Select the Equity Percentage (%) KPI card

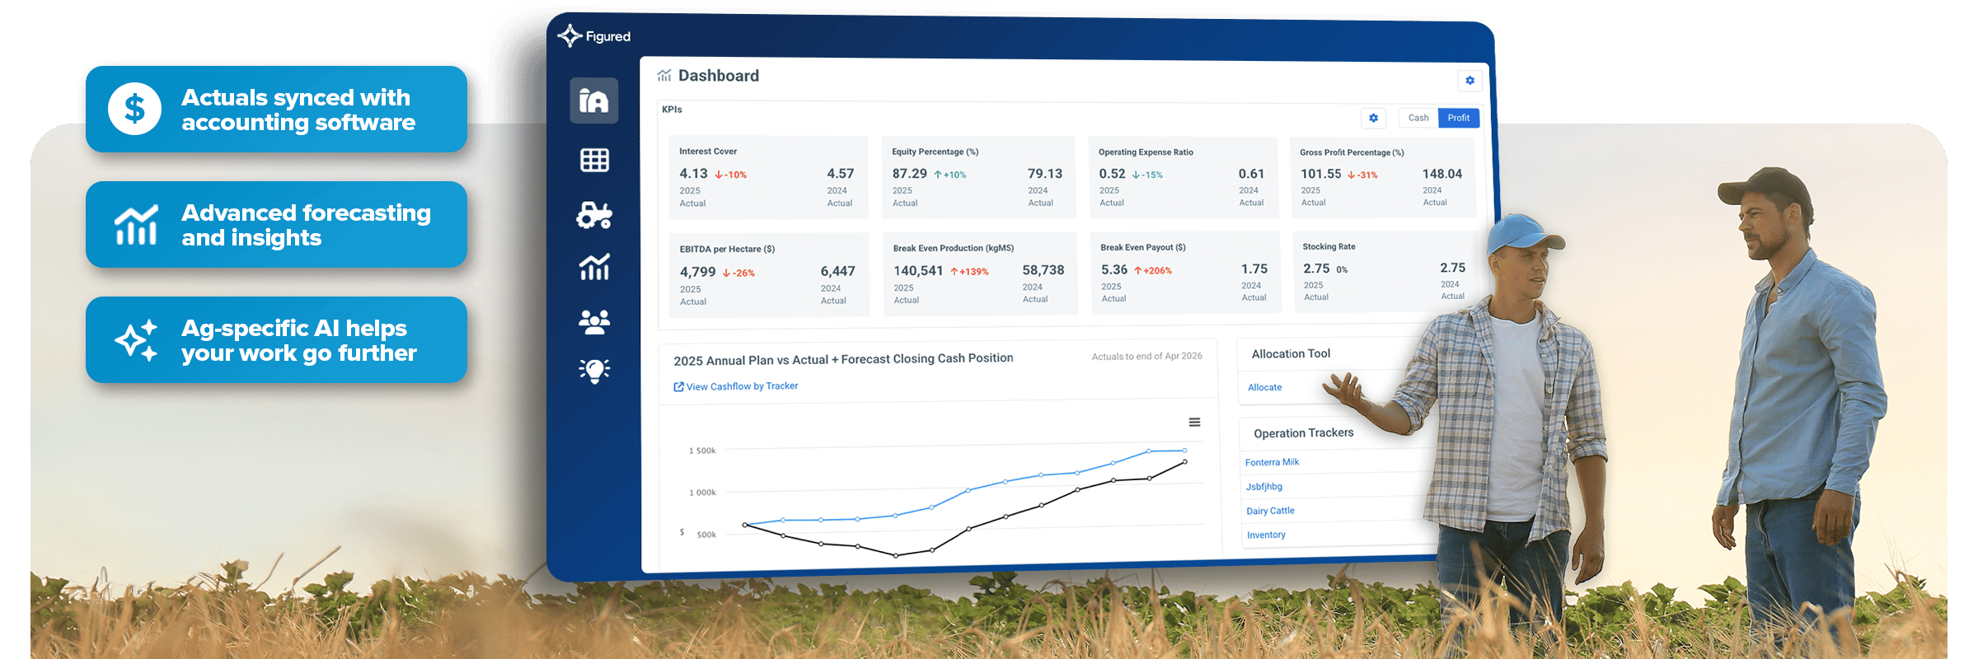coord(978,177)
